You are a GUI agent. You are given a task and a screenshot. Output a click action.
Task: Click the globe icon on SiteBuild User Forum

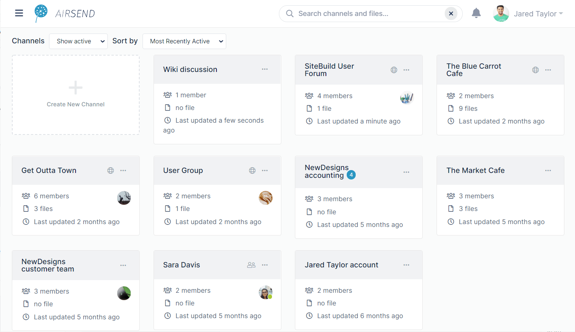[394, 70]
